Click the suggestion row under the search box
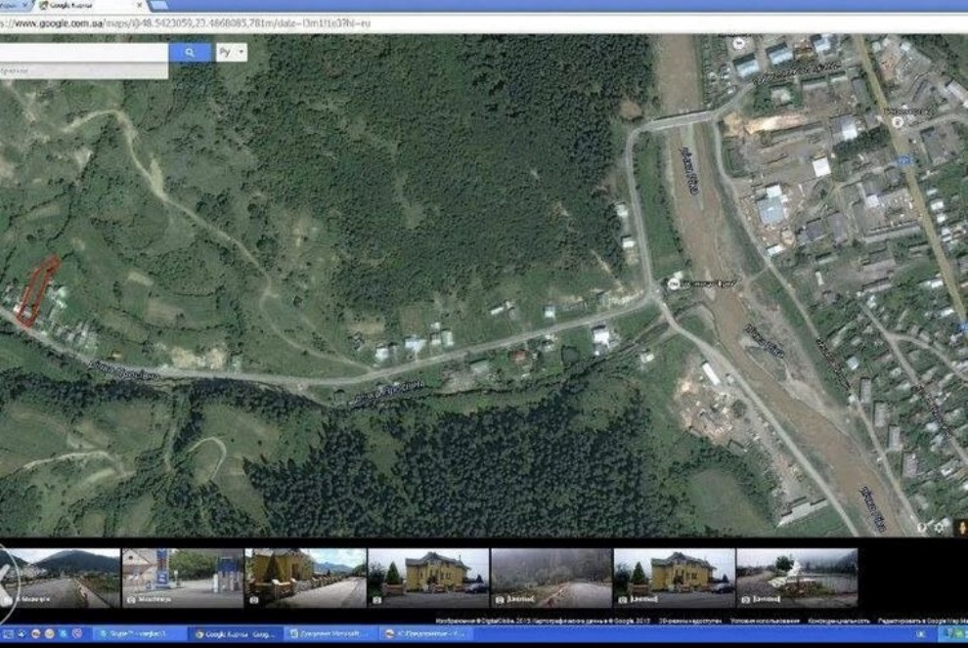Screen dimensions: 968x648 click(x=83, y=71)
